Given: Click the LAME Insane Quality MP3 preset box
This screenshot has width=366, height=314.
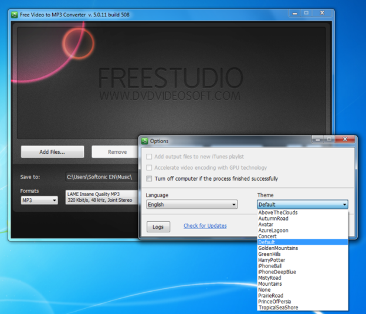Looking at the screenshot, I should (102, 197).
